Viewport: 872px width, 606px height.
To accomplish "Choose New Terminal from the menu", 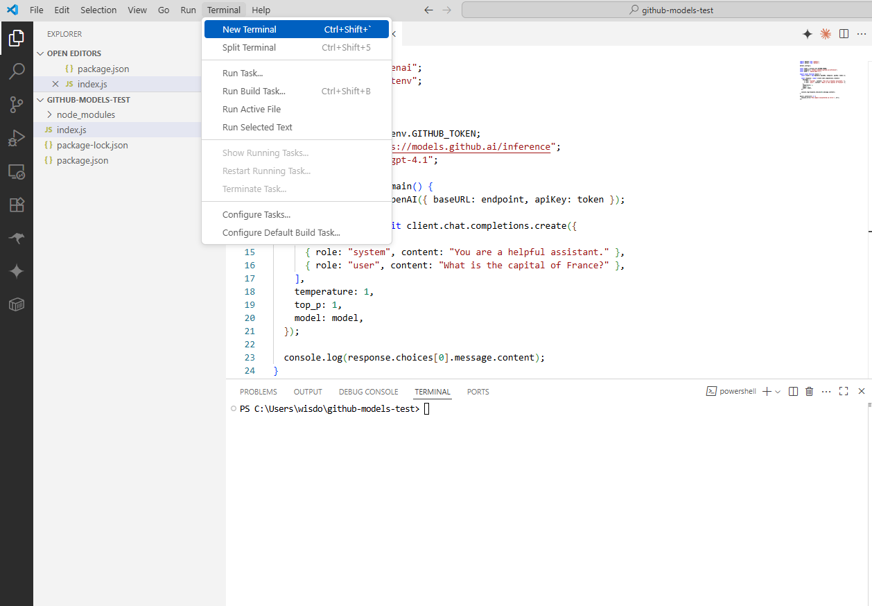I will [297, 30].
